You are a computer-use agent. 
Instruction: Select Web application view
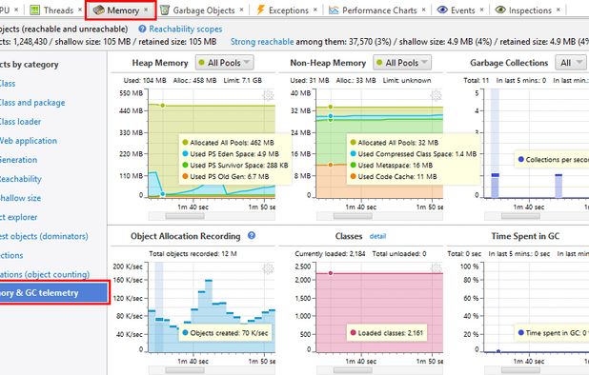pyautogui.click(x=29, y=141)
